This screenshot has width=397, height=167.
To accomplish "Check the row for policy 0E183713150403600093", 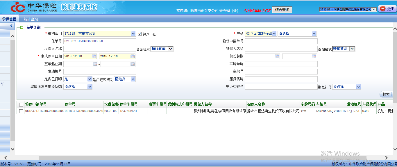I will [x=21, y=111].
